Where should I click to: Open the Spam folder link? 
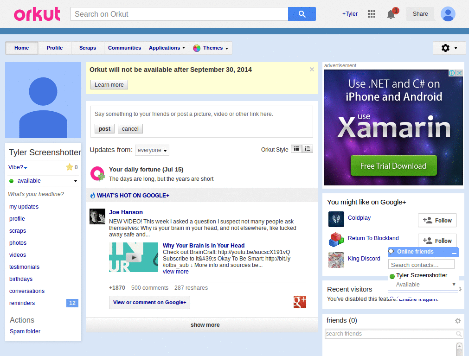coord(25,331)
